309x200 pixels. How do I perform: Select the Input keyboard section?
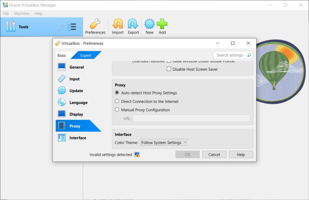(78, 79)
